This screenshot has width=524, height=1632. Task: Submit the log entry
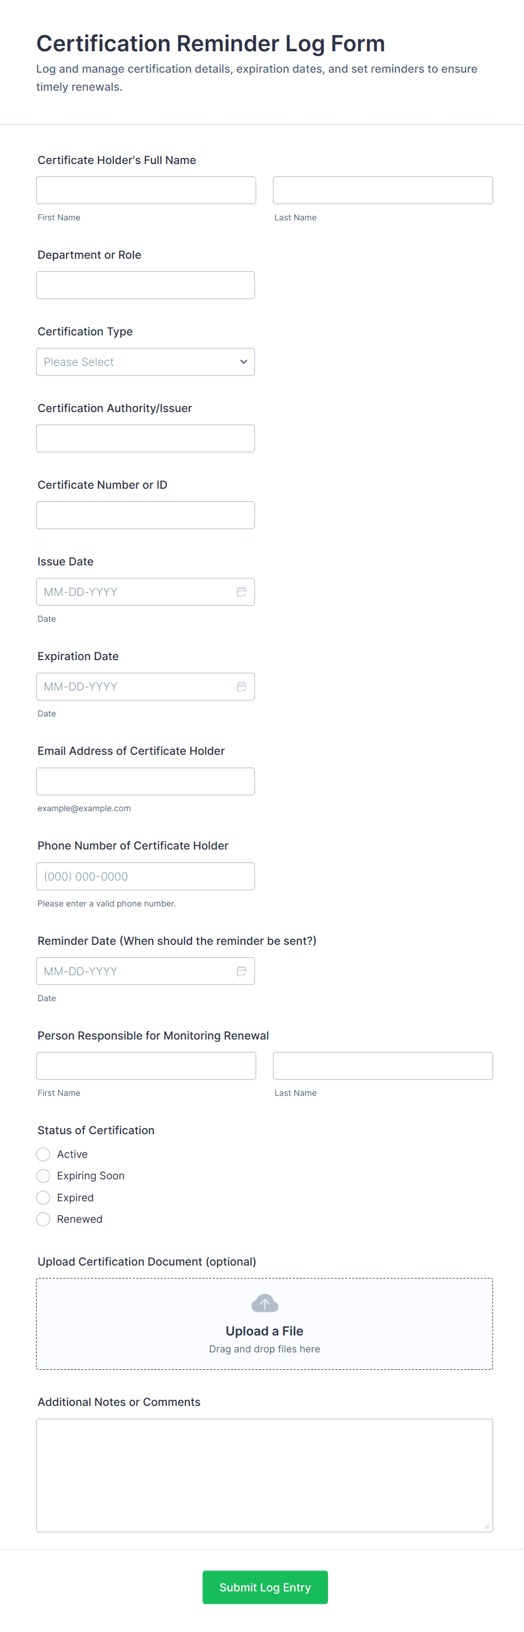click(x=264, y=1587)
